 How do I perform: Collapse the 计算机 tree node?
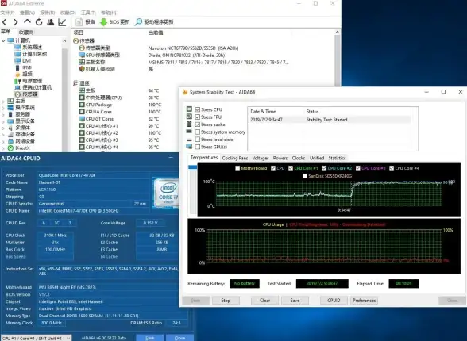(x=3, y=40)
